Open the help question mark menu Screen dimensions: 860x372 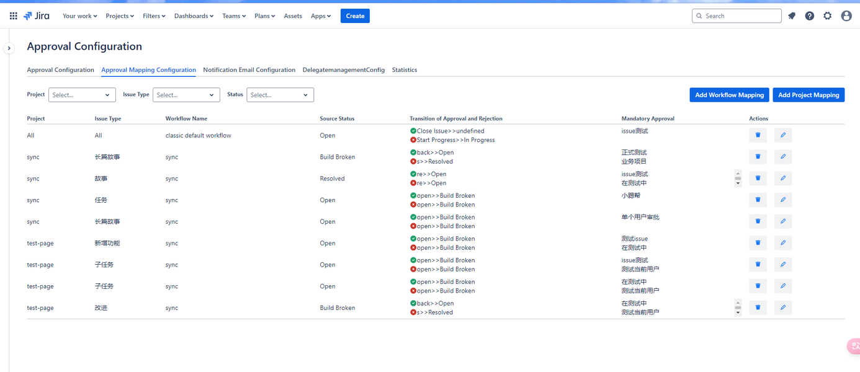(810, 16)
